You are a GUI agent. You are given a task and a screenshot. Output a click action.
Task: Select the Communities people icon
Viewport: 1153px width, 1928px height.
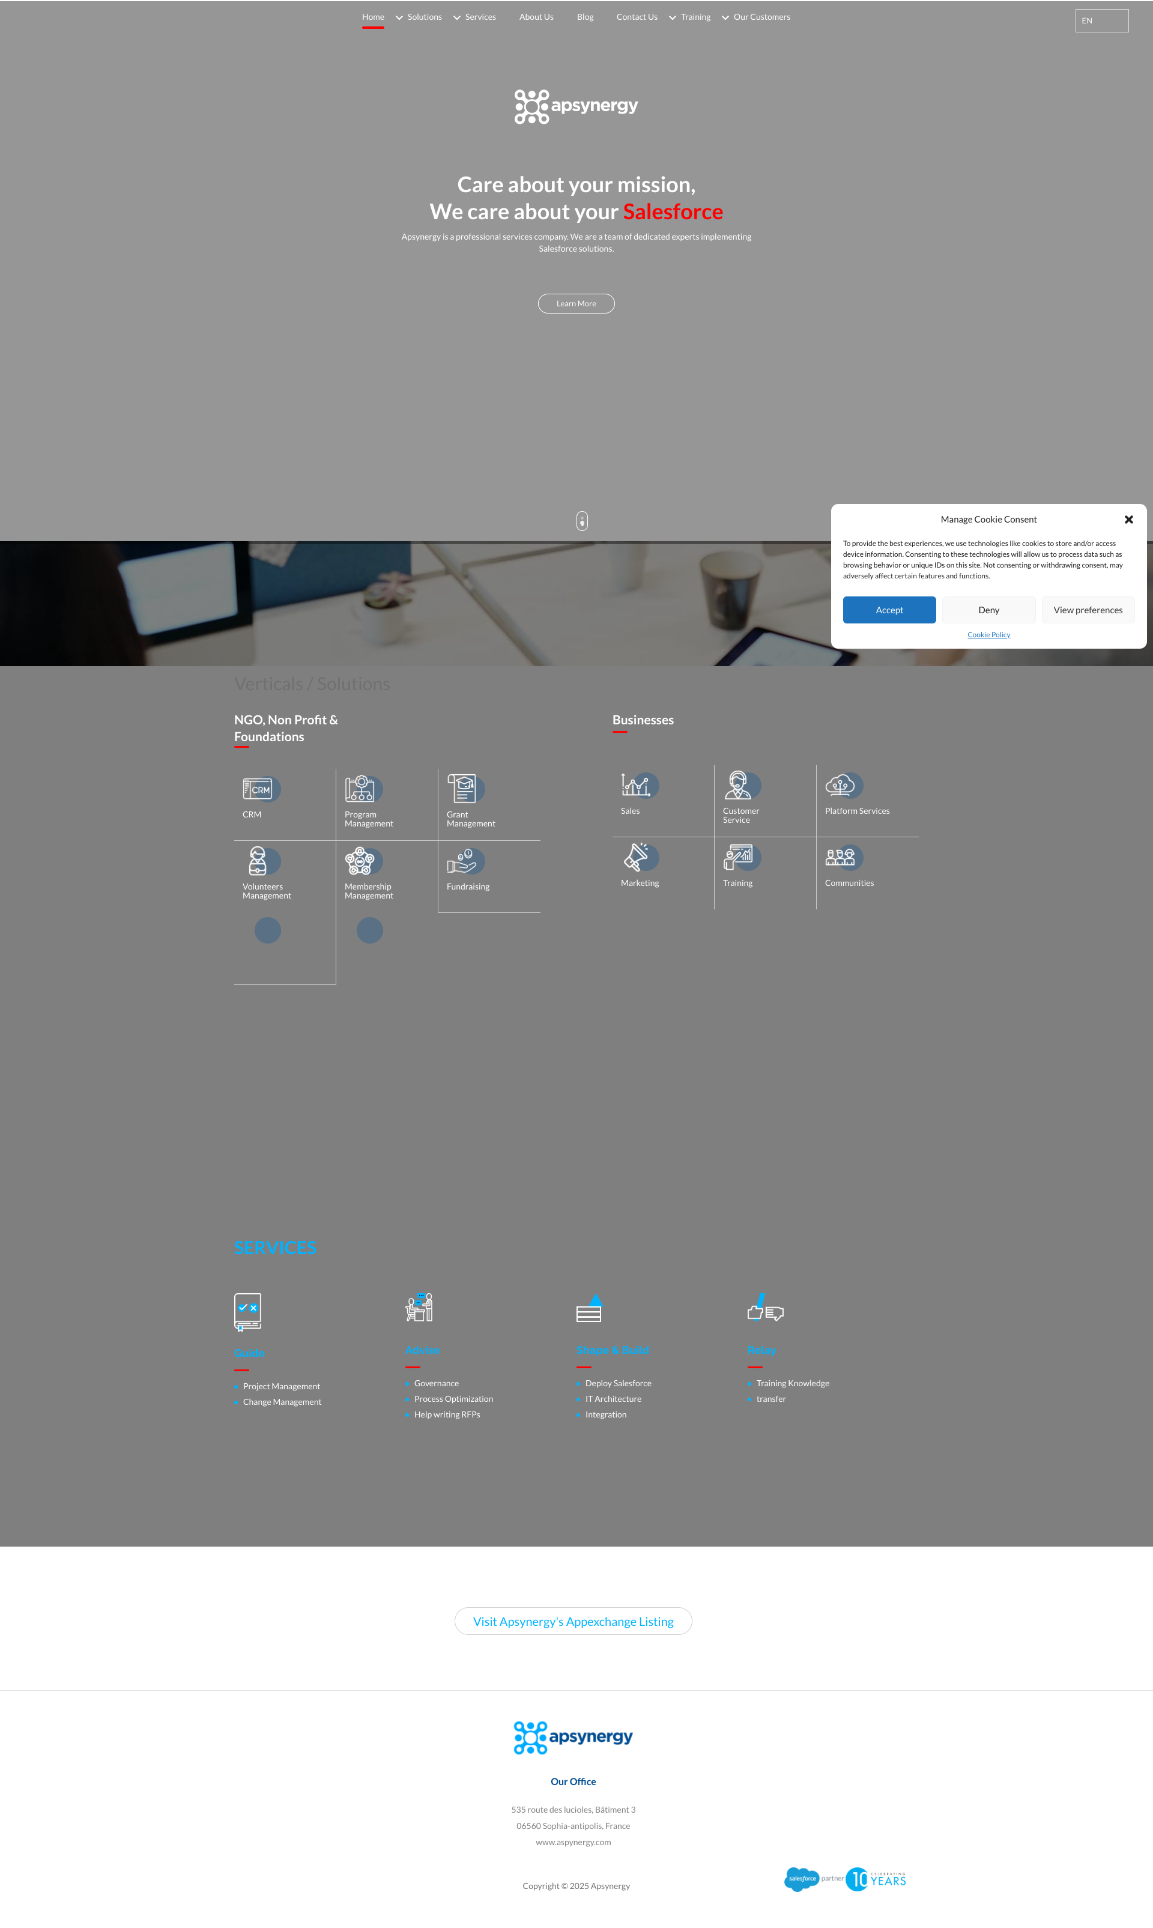840,857
